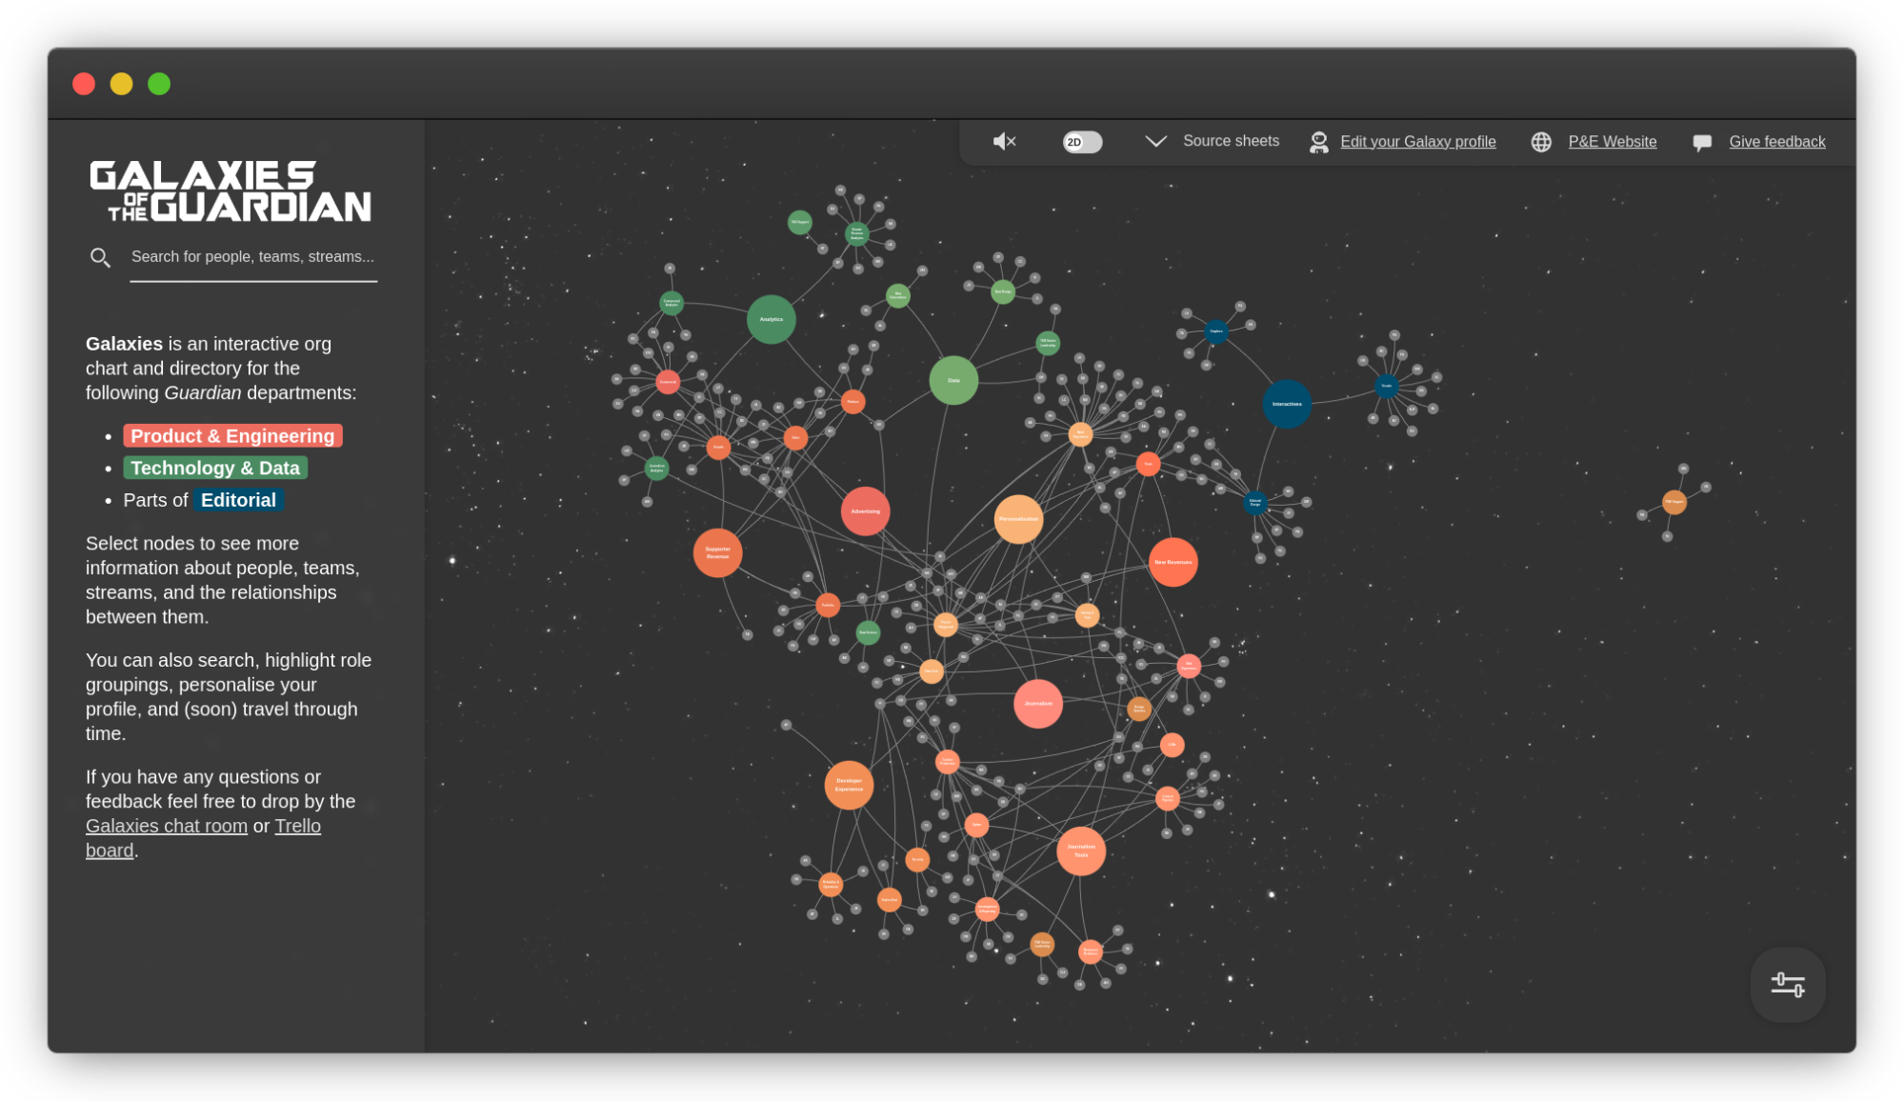
Task: Toggle the Technology & Data department tag
Action: [215, 468]
